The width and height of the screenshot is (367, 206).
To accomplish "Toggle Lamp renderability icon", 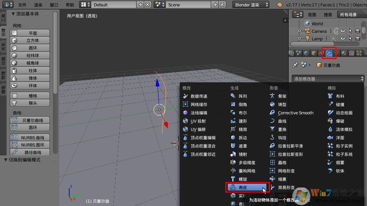I will point(358,38).
